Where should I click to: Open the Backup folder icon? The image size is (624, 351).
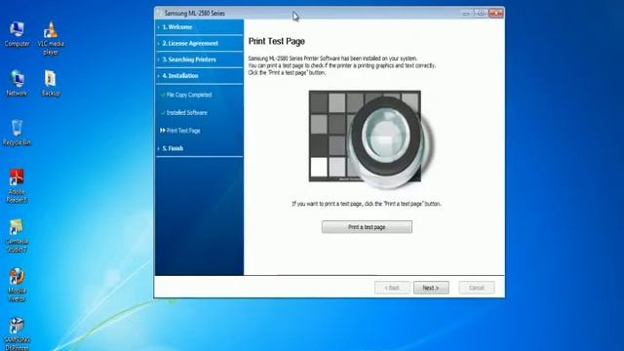(51, 84)
